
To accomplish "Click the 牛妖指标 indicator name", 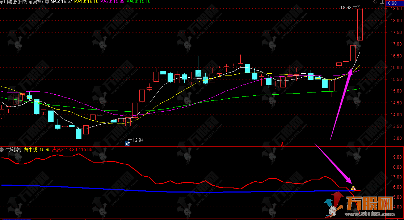I will click(14, 150).
